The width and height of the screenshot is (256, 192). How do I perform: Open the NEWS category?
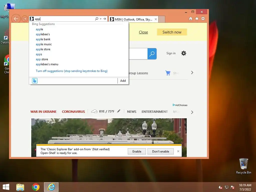point(131,112)
